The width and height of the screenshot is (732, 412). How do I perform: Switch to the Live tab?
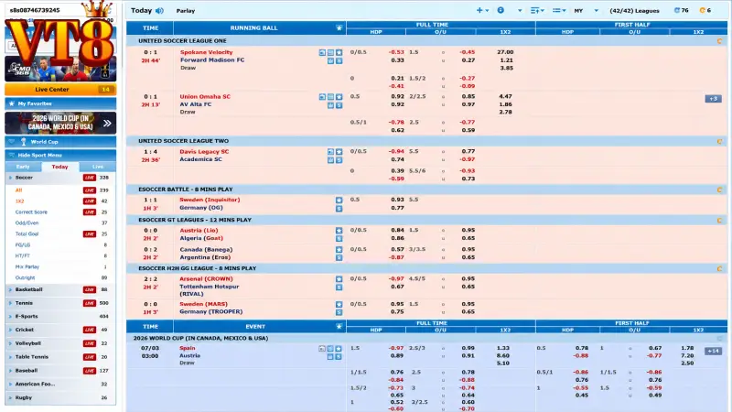click(x=98, y=167)
